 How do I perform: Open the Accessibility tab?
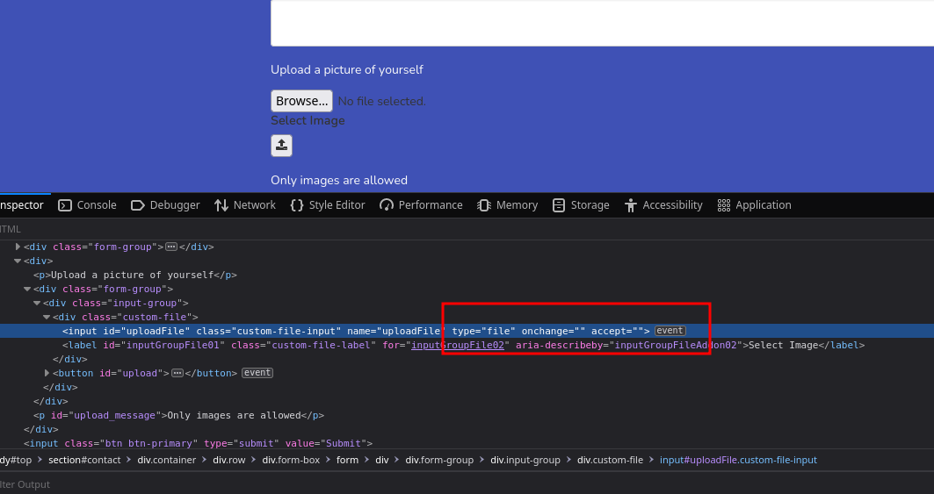(663, 205)
